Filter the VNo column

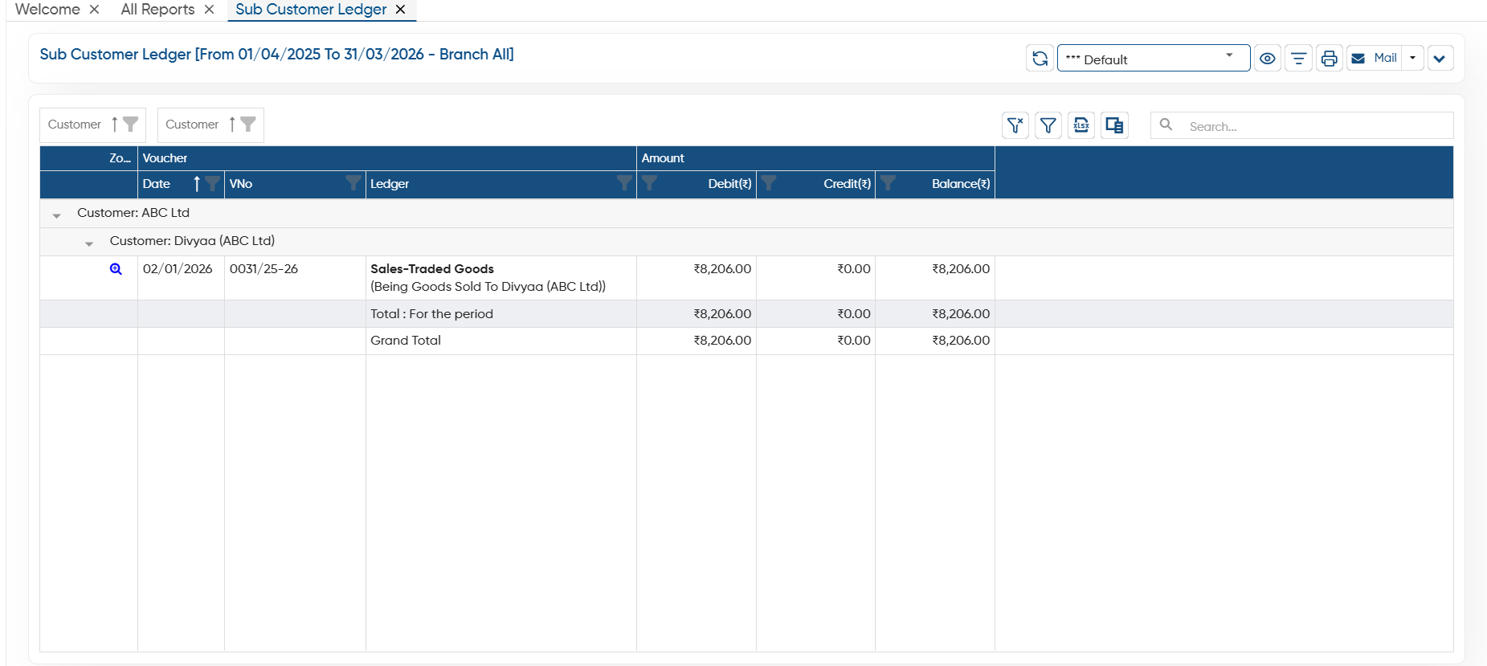(353, 183)
